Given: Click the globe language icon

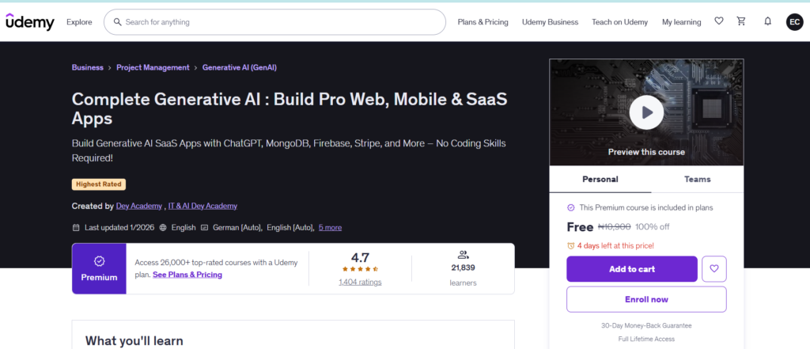Looking at the screenshot, I should [163, 227].
